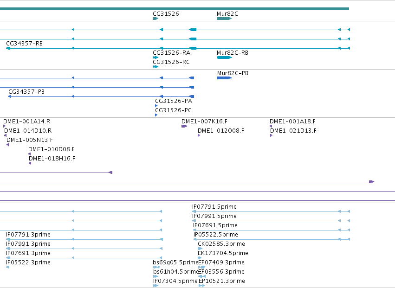Click the Mur82C-RB transcript label
The width and height of the screenshot is (395, 288).
click(233, 53)
